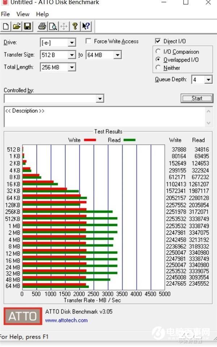
Task: Click the ATTO Disk Benchmark v3.05 text
Action: 79,312
